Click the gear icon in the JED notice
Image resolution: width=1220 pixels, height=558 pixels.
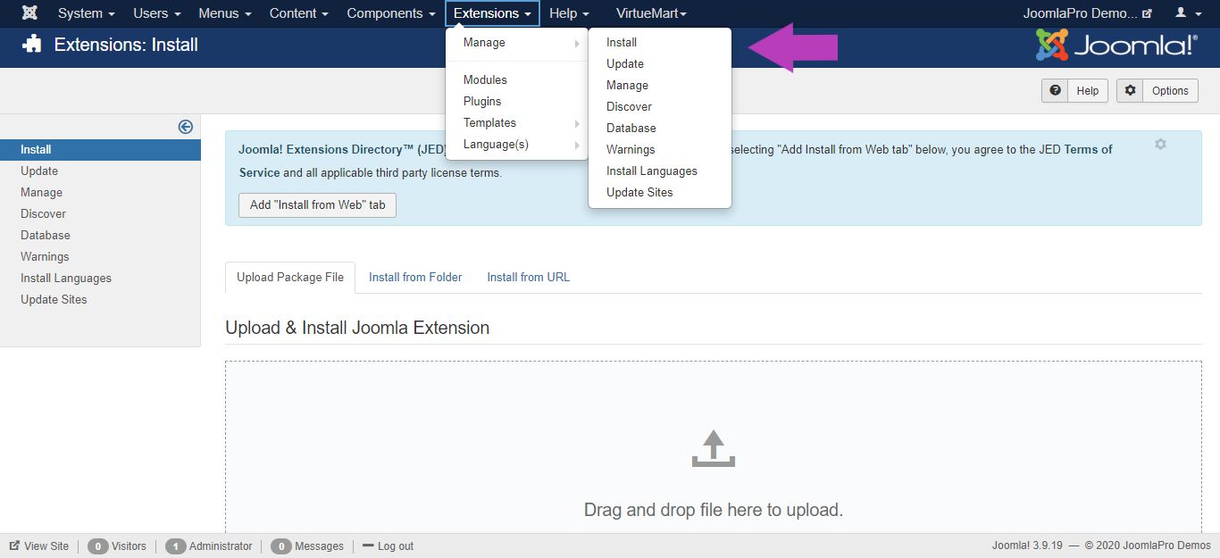(1160, 144)
